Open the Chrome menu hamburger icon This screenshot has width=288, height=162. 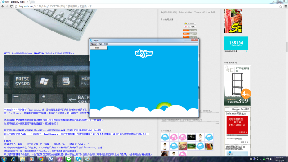click(x=286, y=6)
